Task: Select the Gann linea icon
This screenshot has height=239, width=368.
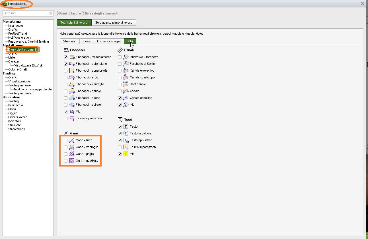Action: point(72,140)
